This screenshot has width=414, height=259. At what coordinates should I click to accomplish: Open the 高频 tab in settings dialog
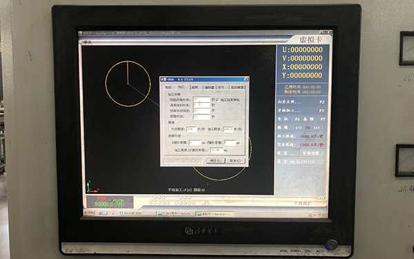[195, 87]
